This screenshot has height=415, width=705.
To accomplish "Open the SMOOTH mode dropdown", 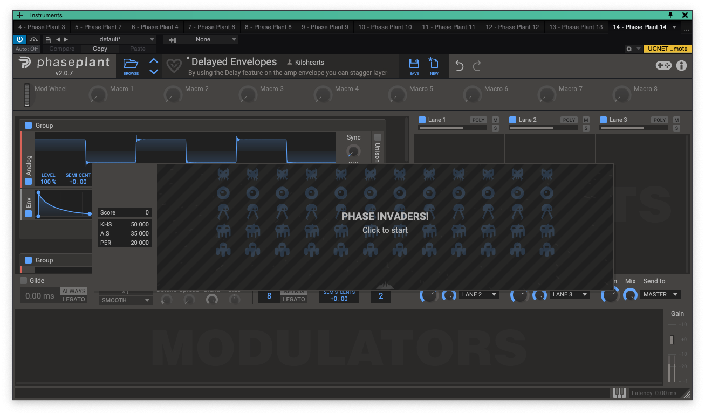I will (x=125, y=300).
